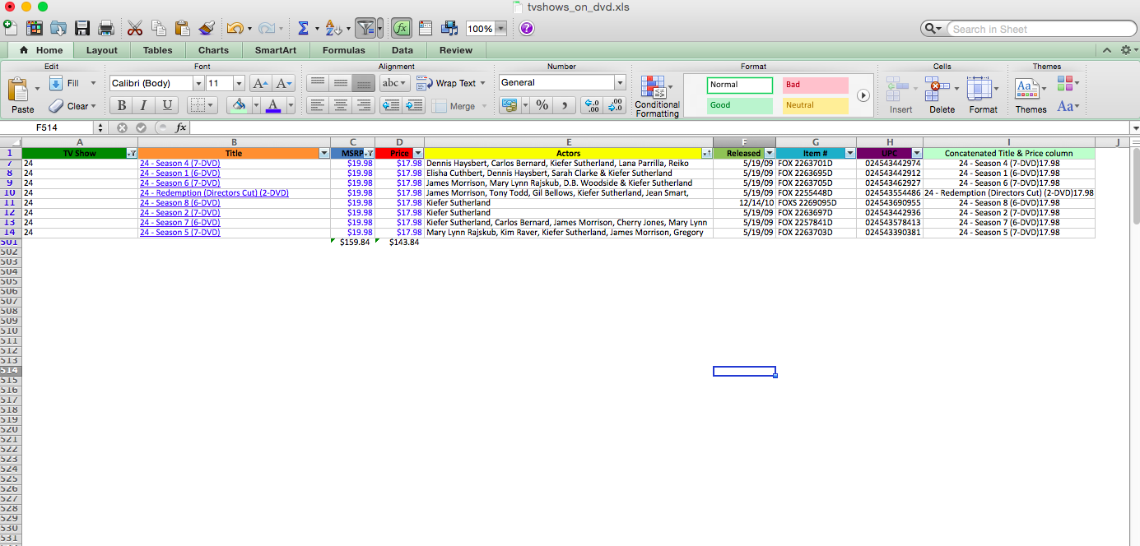
Task: Create a new workbook from toolbar
Action: (10, 28)
